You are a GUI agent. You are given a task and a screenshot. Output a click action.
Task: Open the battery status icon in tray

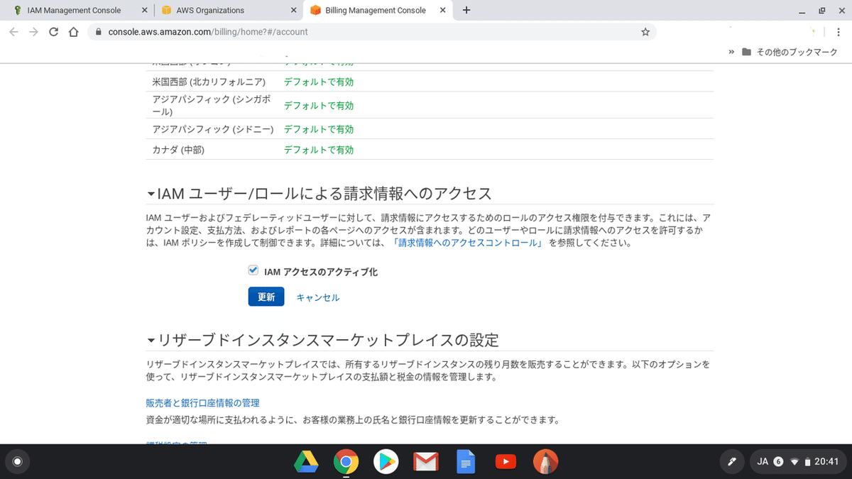[807, 463]
